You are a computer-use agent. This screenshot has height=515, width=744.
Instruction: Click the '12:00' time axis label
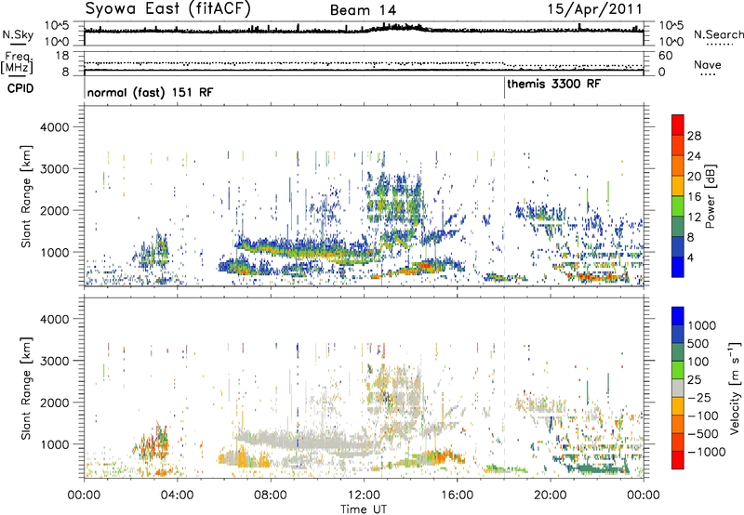pyautogui.click(x=364, y=495)
